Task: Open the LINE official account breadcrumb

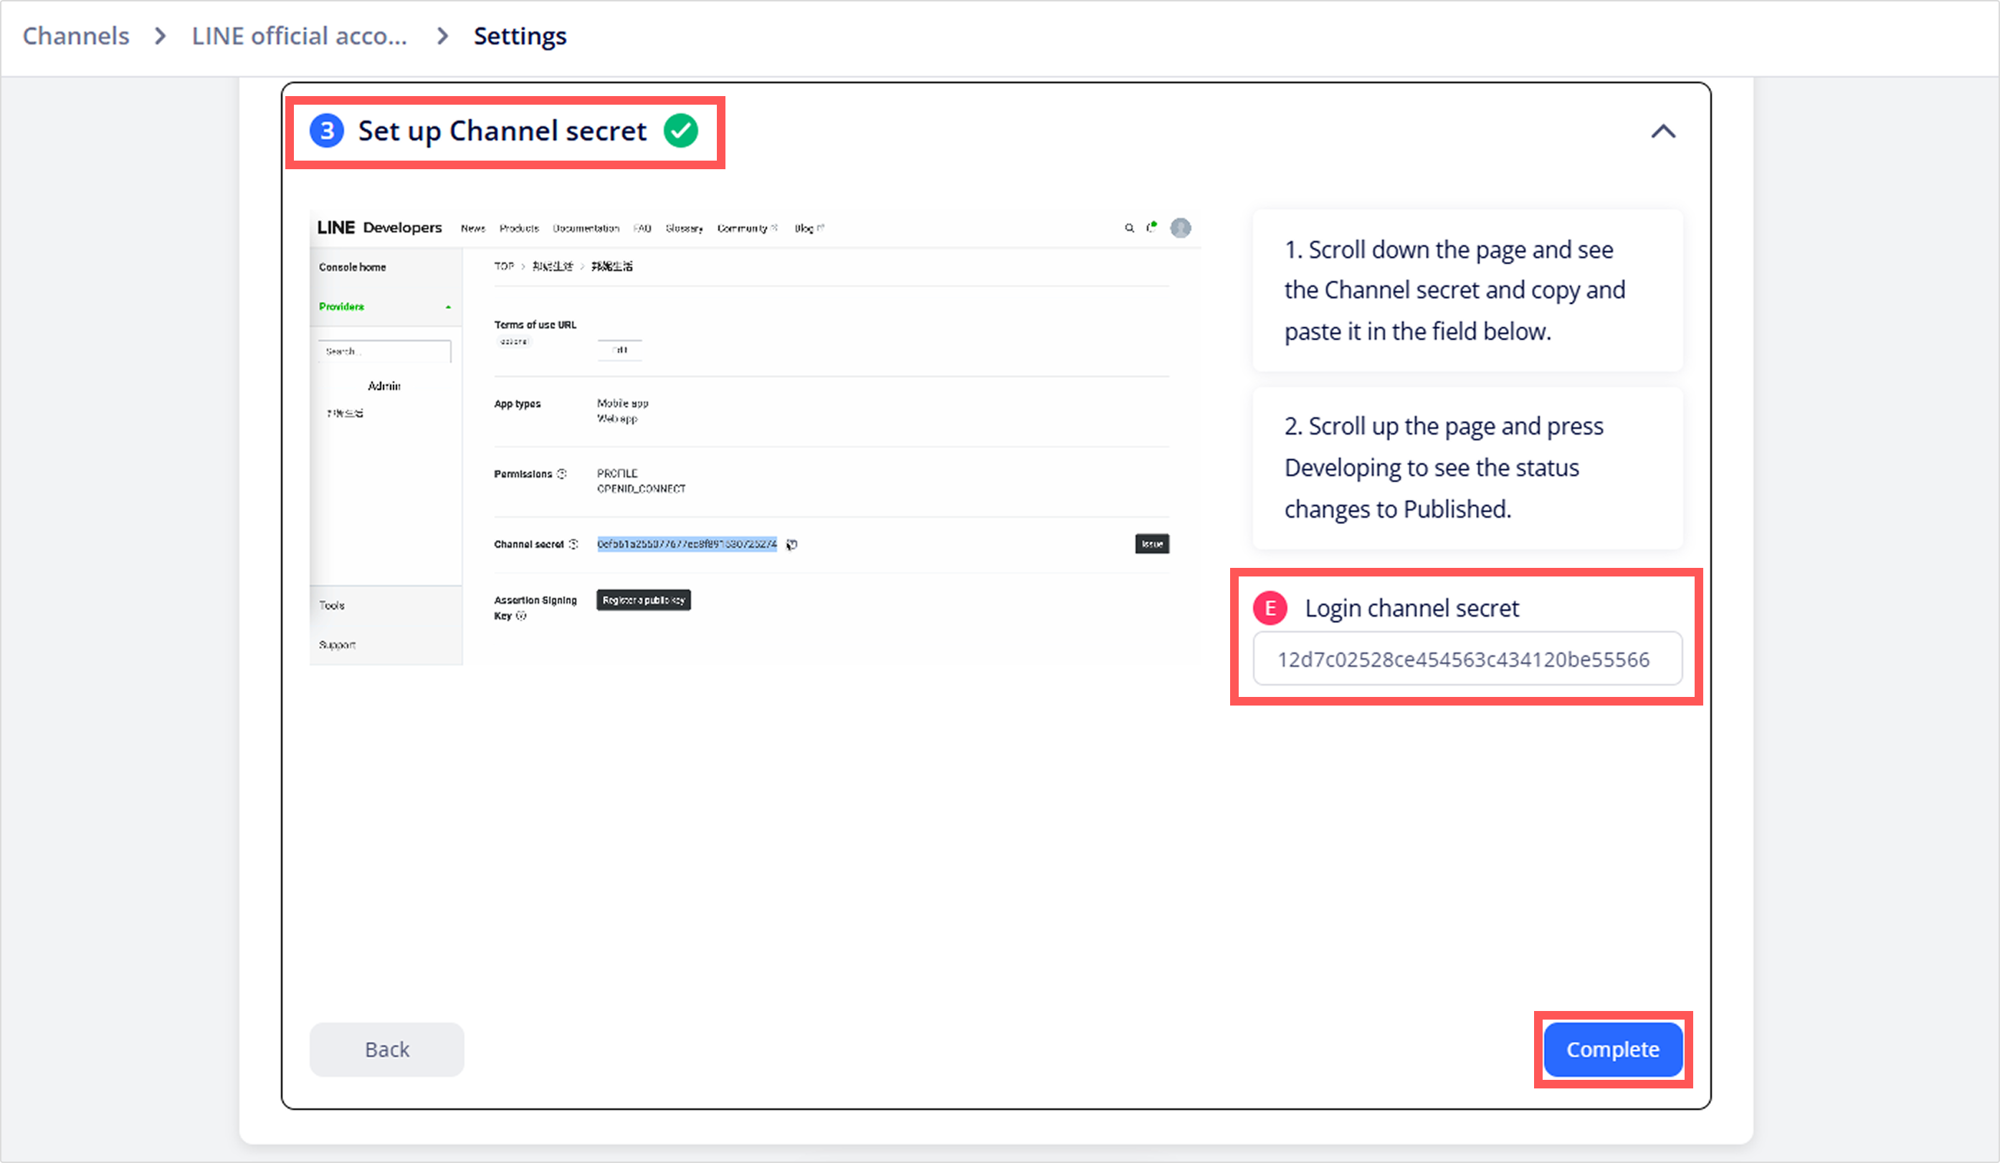Action: coord(299,36)
